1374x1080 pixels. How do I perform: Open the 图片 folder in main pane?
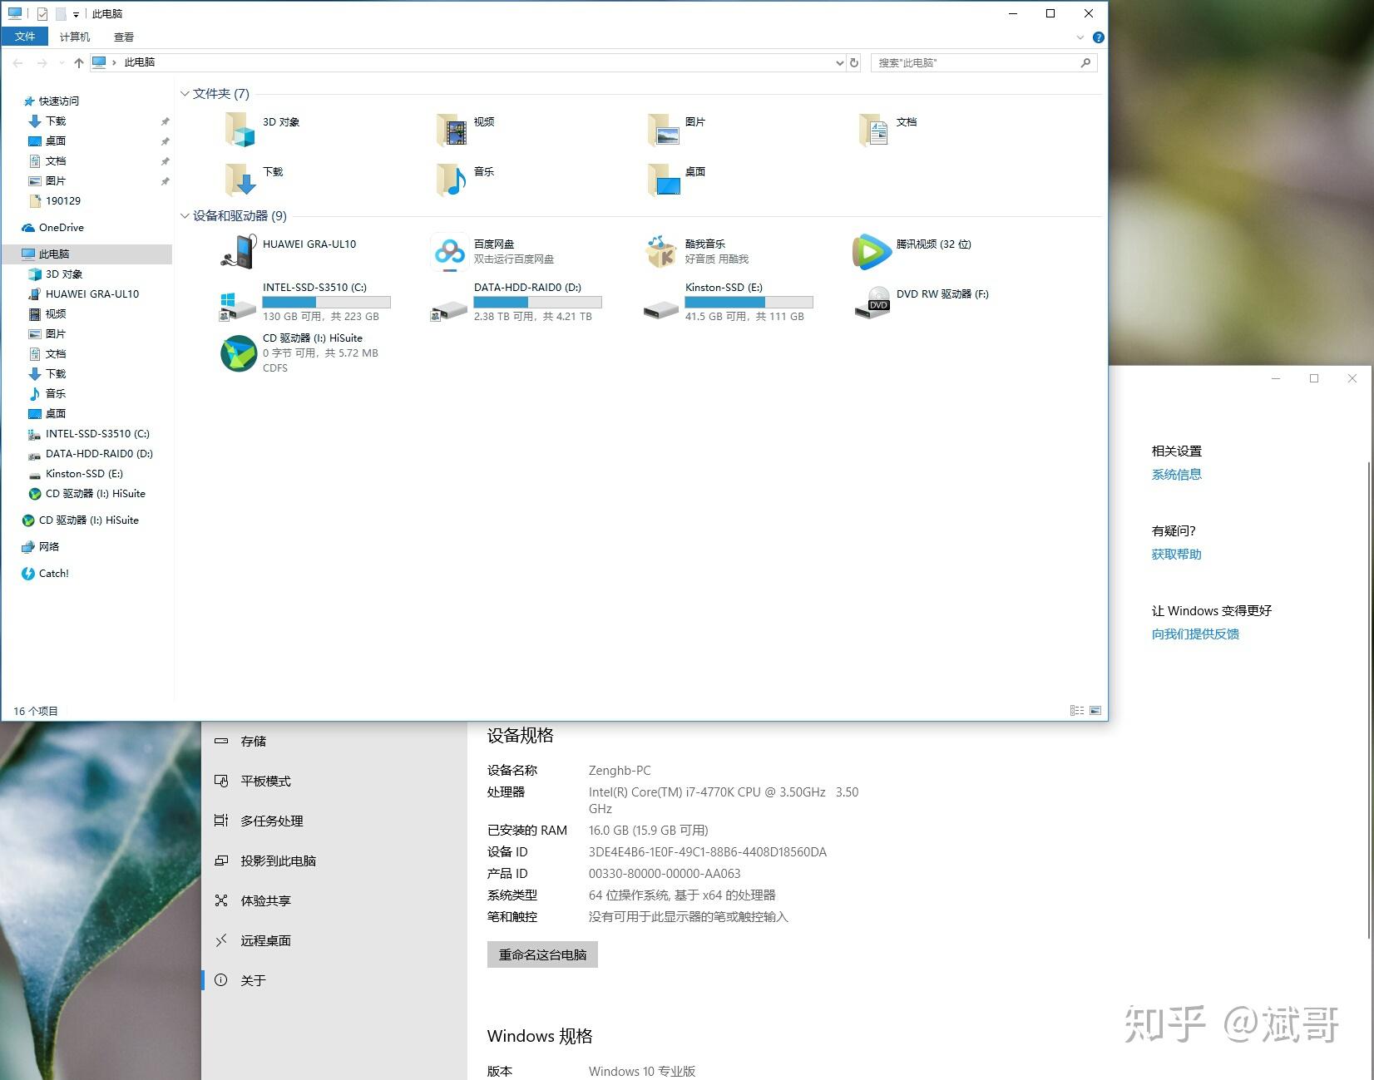point(664,130)
